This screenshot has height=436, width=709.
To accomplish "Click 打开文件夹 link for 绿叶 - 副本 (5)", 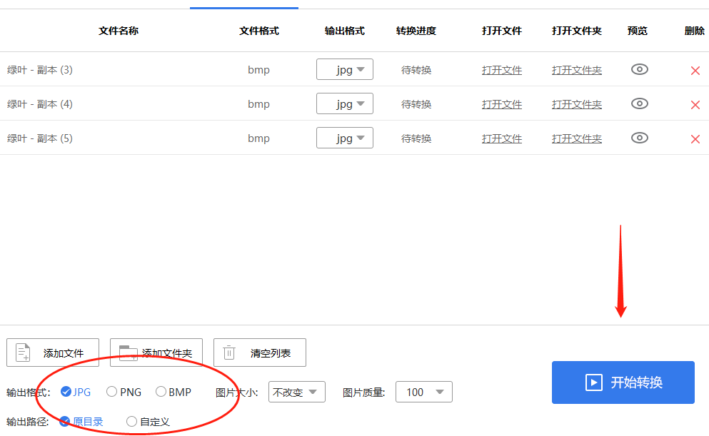I will pyautogui.click(x=577, y=138).
